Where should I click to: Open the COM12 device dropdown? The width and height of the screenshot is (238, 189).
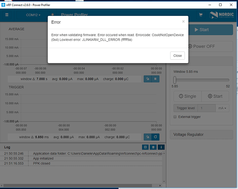33,15
